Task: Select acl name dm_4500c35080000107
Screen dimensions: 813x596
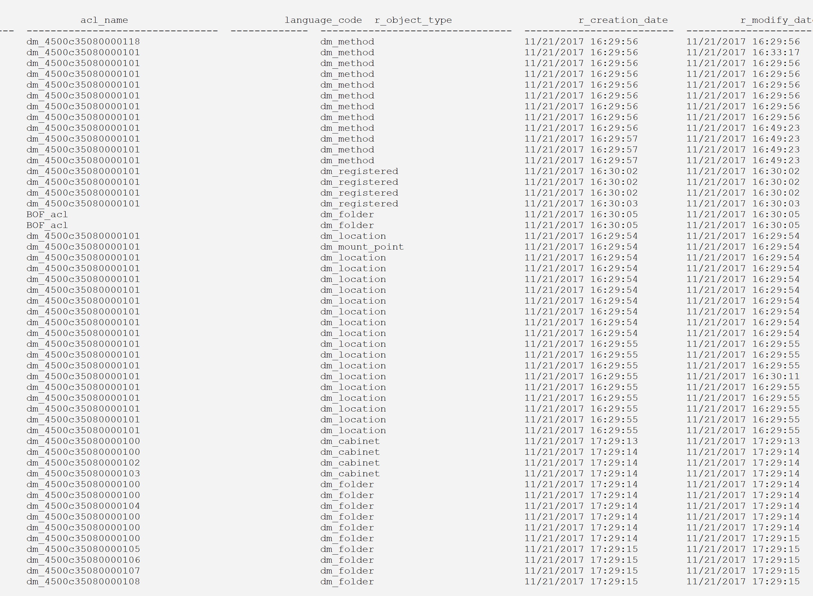Action: (x=83, y=571)
